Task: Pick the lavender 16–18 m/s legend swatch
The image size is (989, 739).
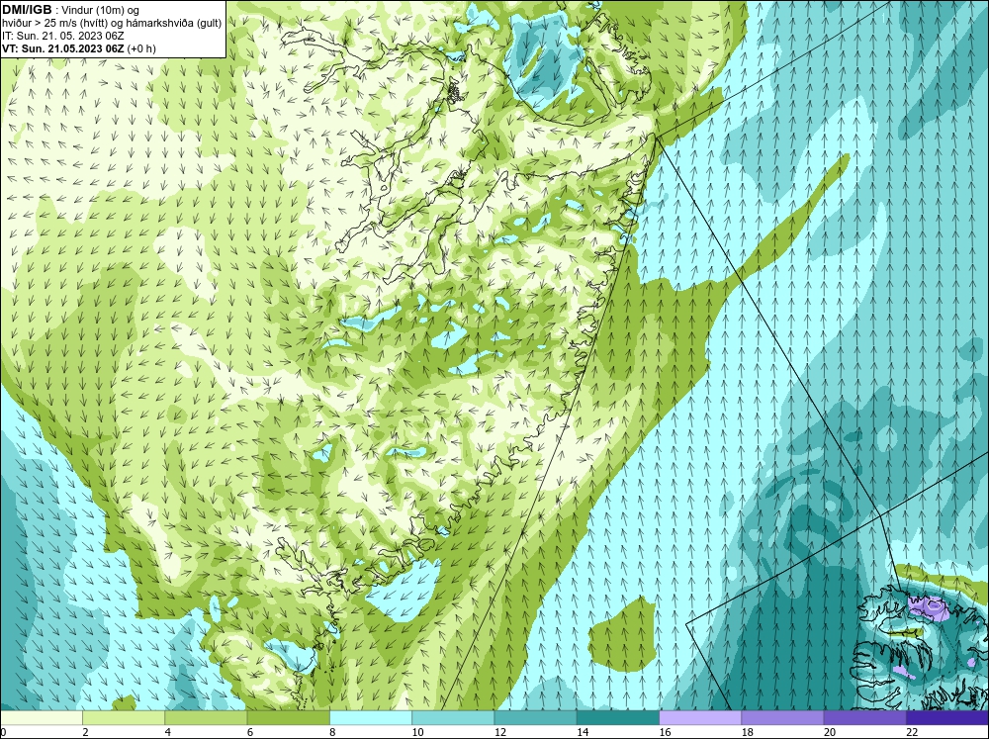Action: (700, 717)
